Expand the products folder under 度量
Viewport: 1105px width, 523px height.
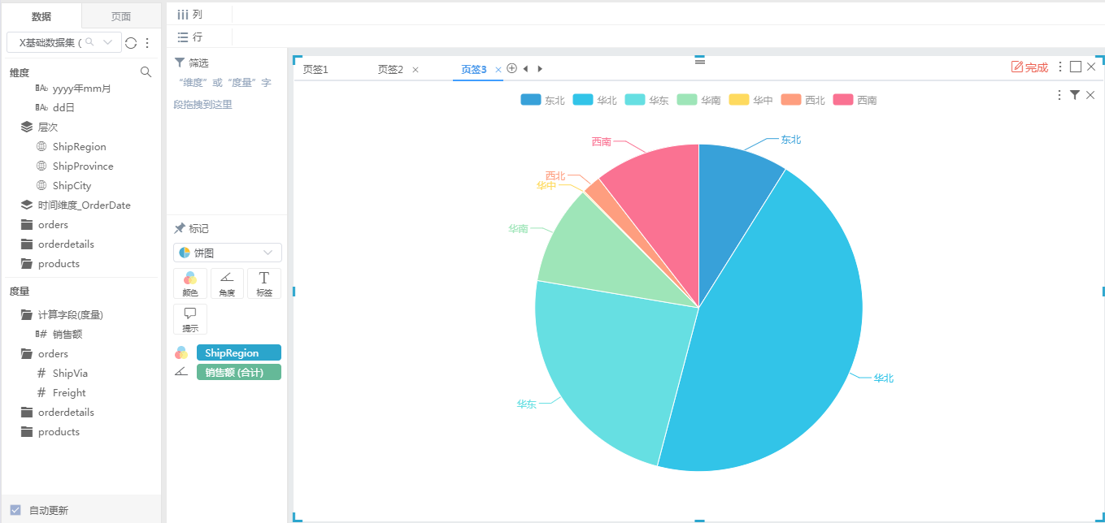(27, 431)
